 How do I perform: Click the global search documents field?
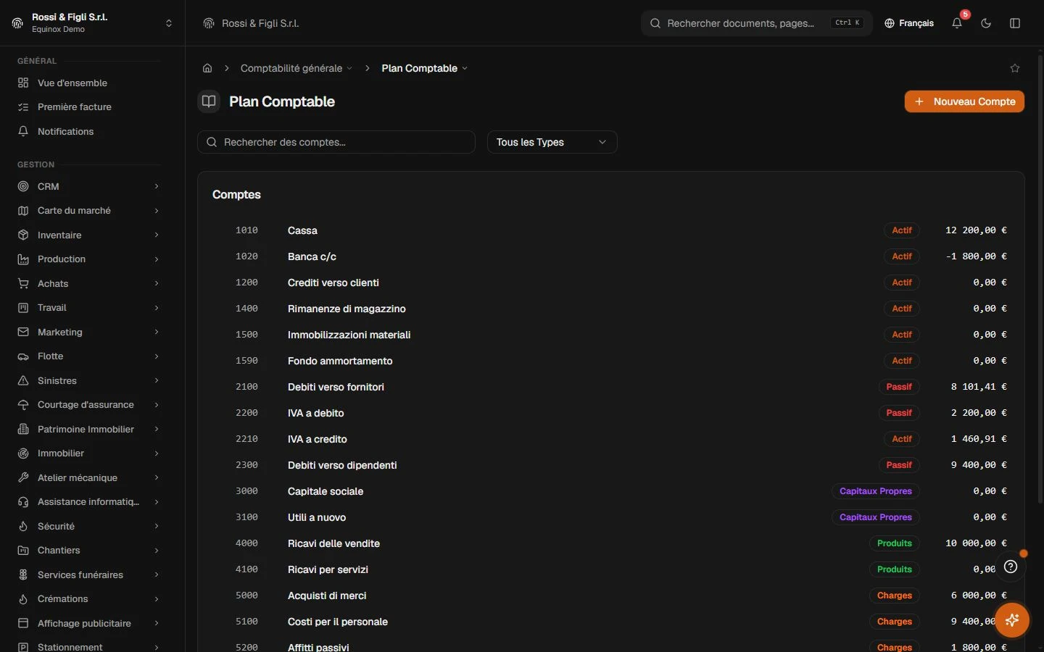(756, 23)
